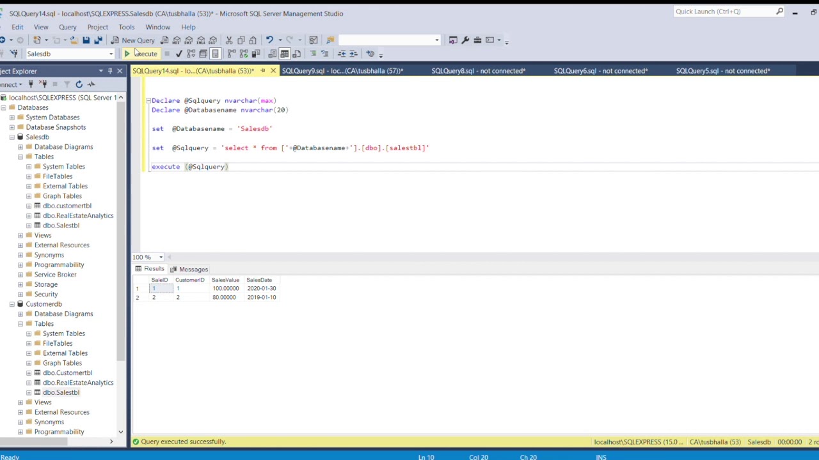Toggle Include Actual Execution Plan
This screenshot has width=819, height=460.
[x=232, y=54]
